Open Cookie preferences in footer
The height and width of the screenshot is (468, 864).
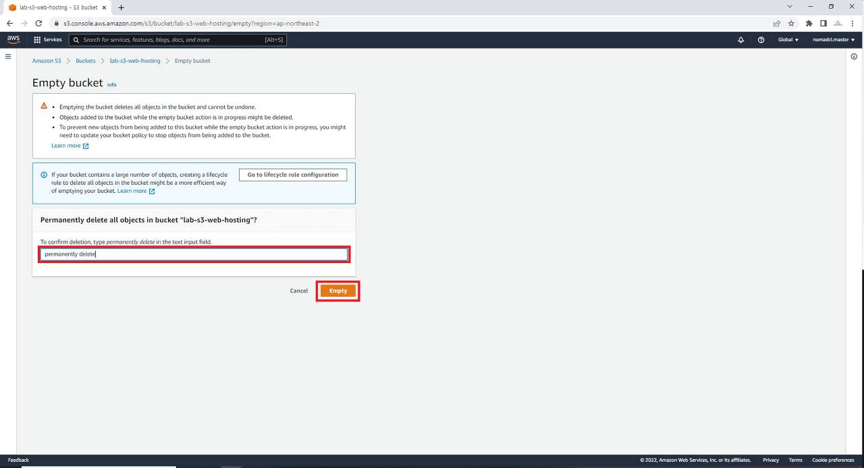click(833, 460)
